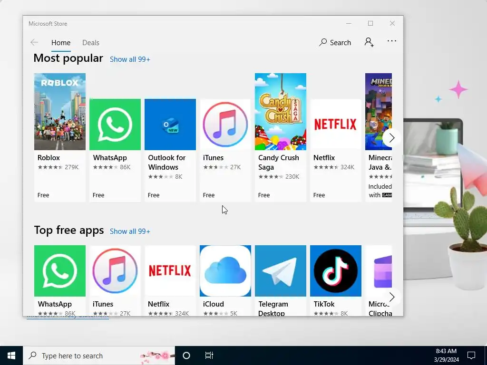This screenshot has width=487, height=365.
Task: Click the Roblox title text
Action: (49, 158)
